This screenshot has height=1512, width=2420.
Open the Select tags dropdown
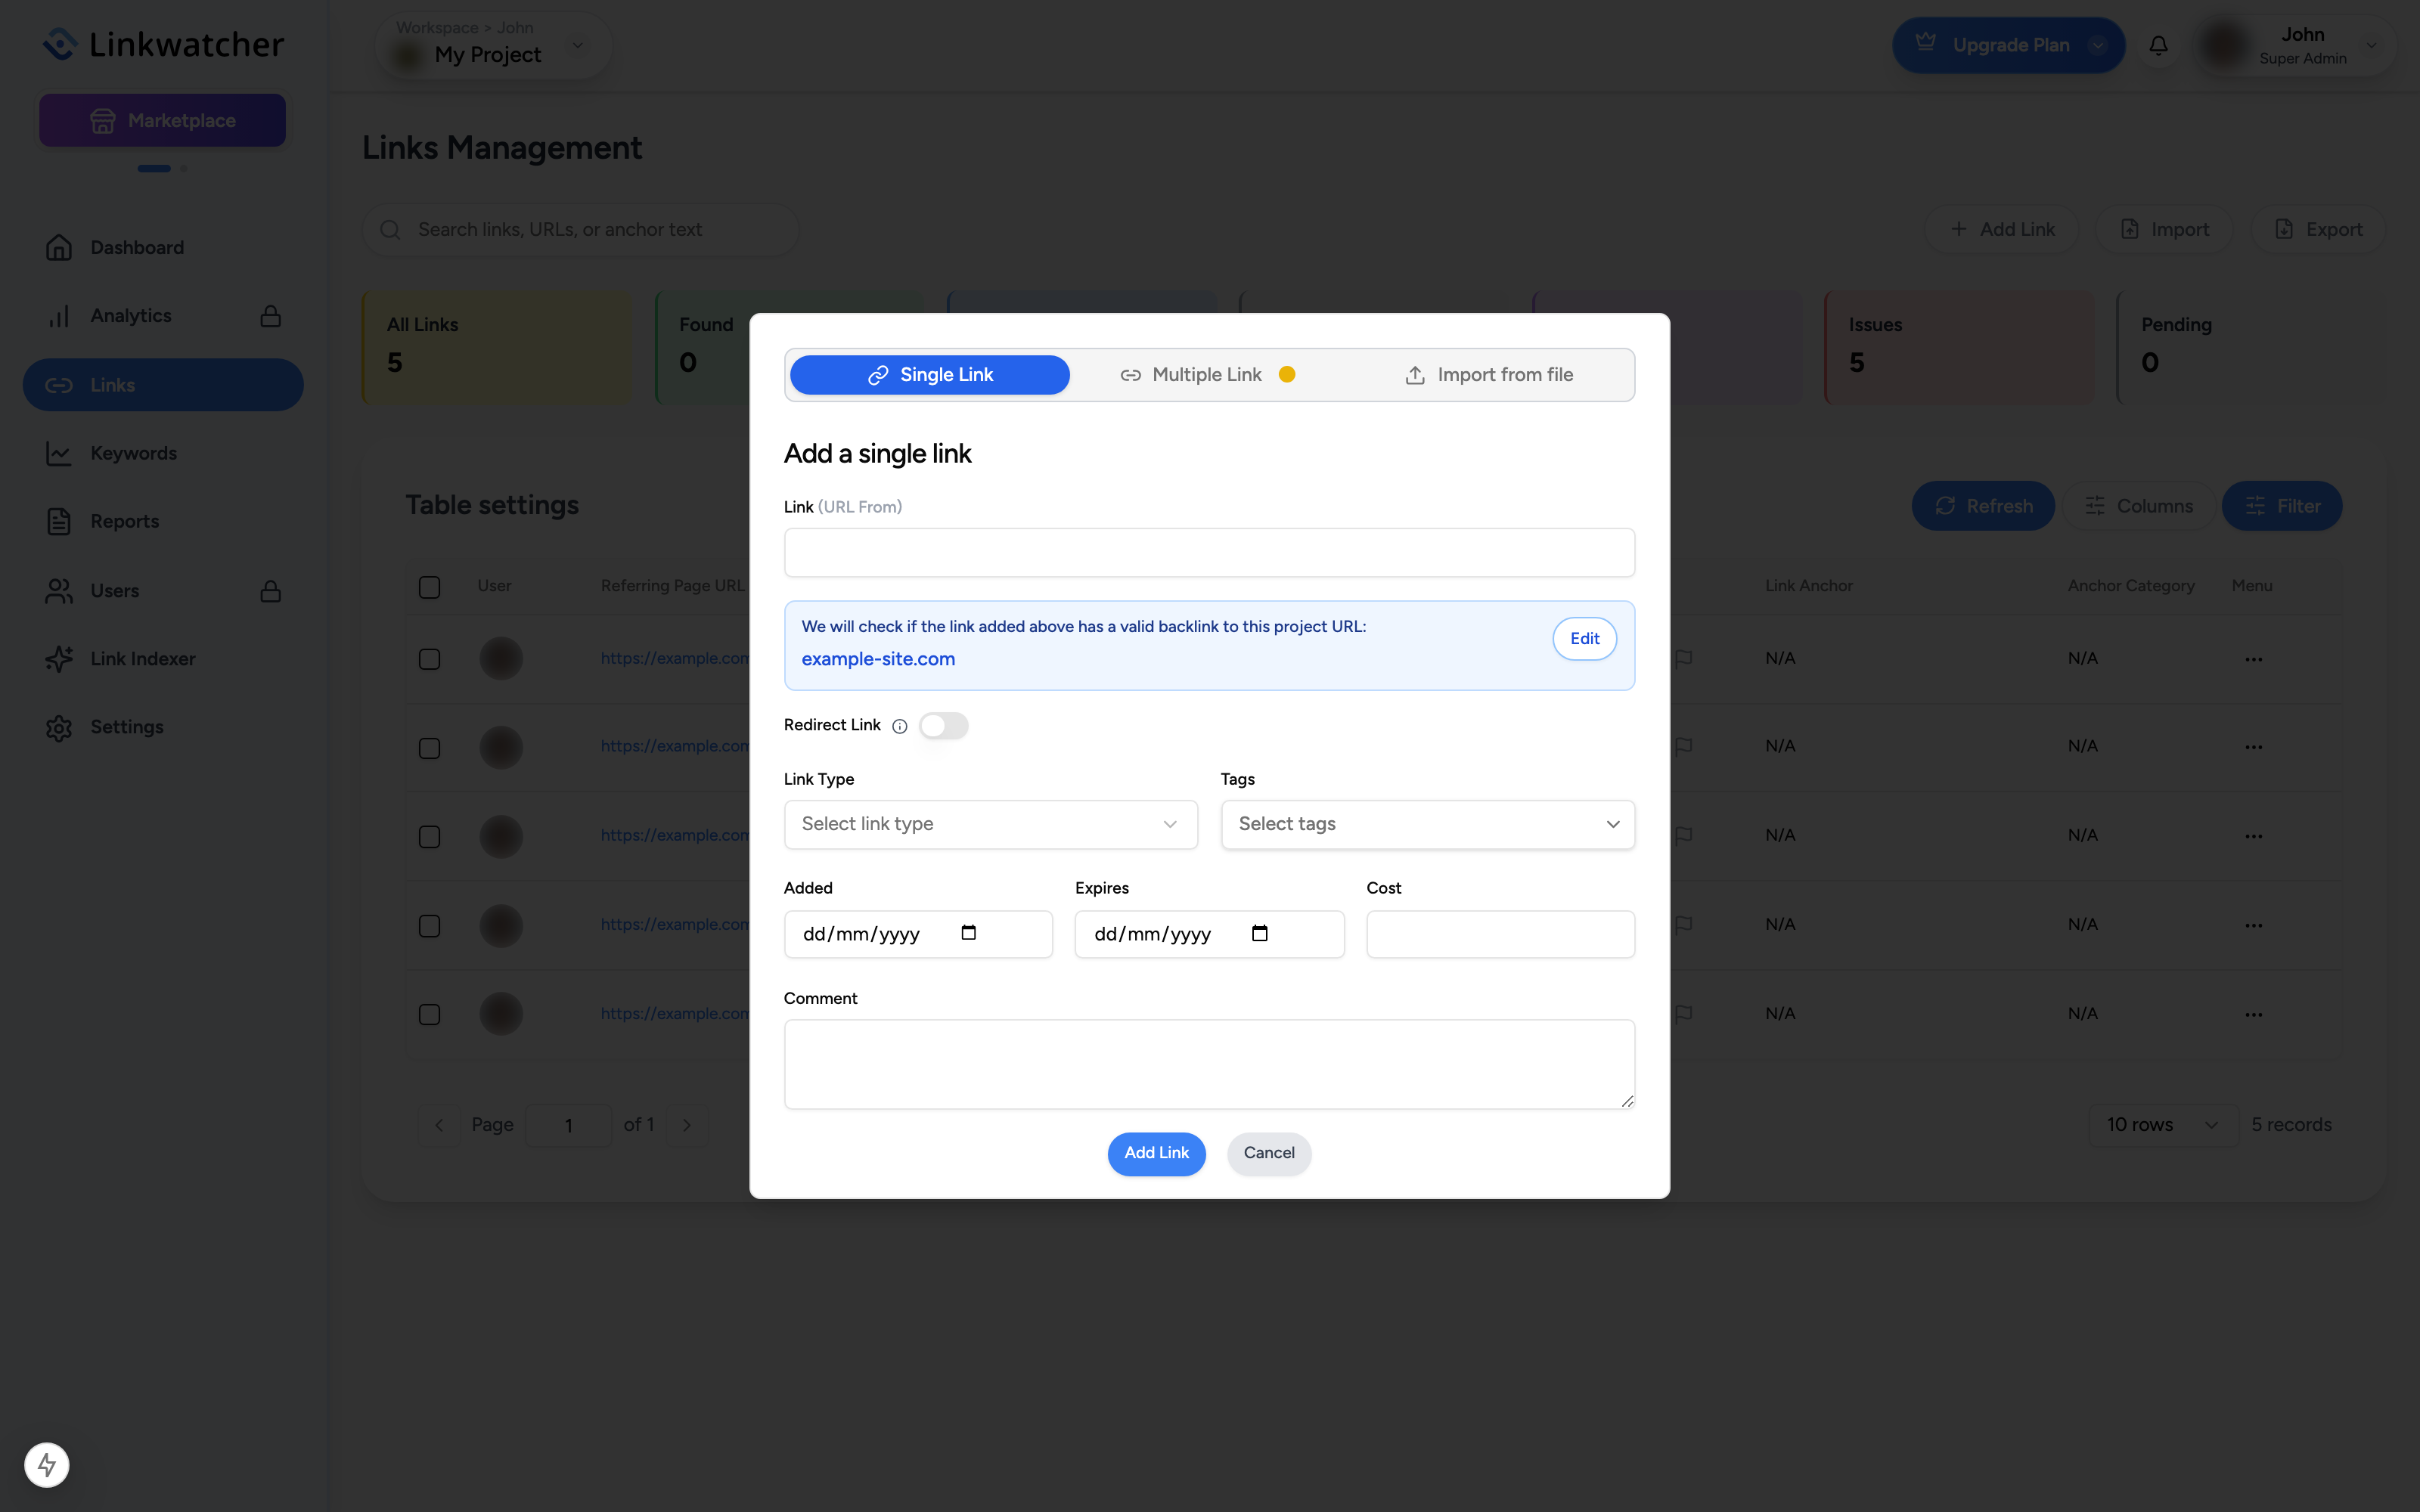(1427, 824)
